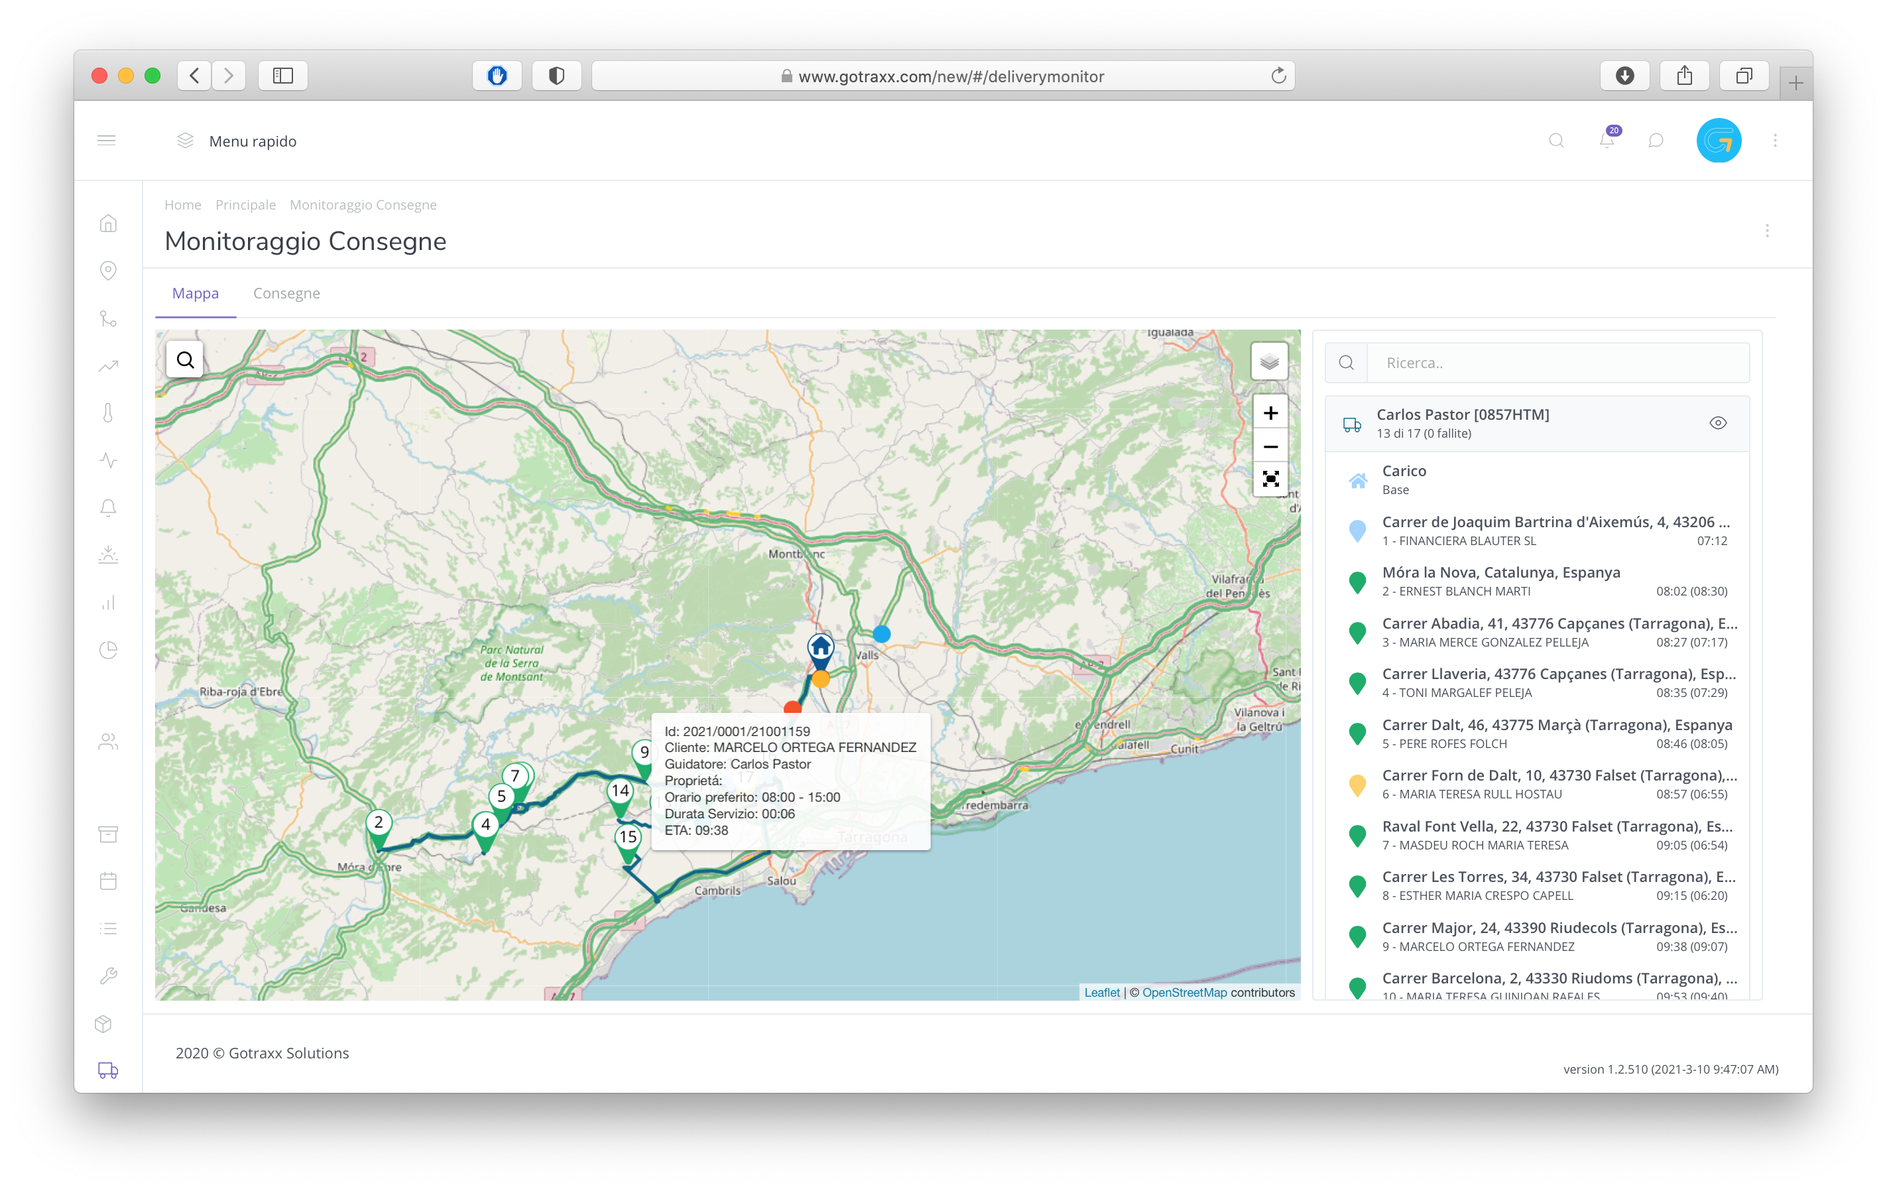Select stop 3 MARIA MERCE GONZALEZ PELLEJA
This screenshot has width=1887, height=1191.
[1536, 633]
